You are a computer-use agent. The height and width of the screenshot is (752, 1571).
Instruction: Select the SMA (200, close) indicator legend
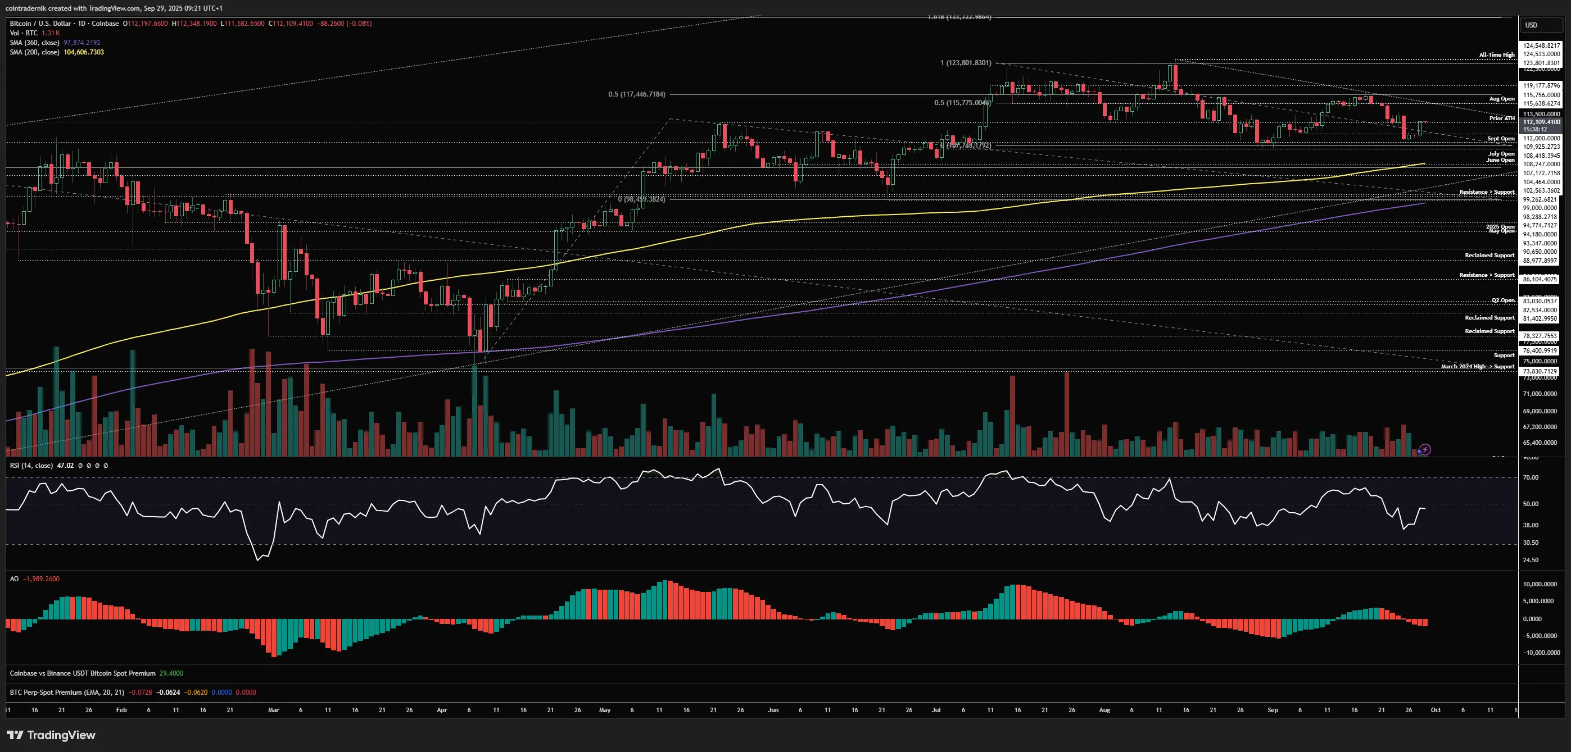coord(34,52)
